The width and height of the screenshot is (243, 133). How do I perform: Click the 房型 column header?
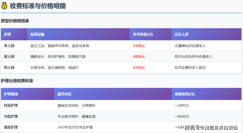coord(8,34)
